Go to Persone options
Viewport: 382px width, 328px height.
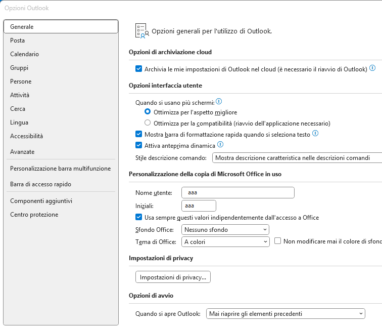click(61, 81)
